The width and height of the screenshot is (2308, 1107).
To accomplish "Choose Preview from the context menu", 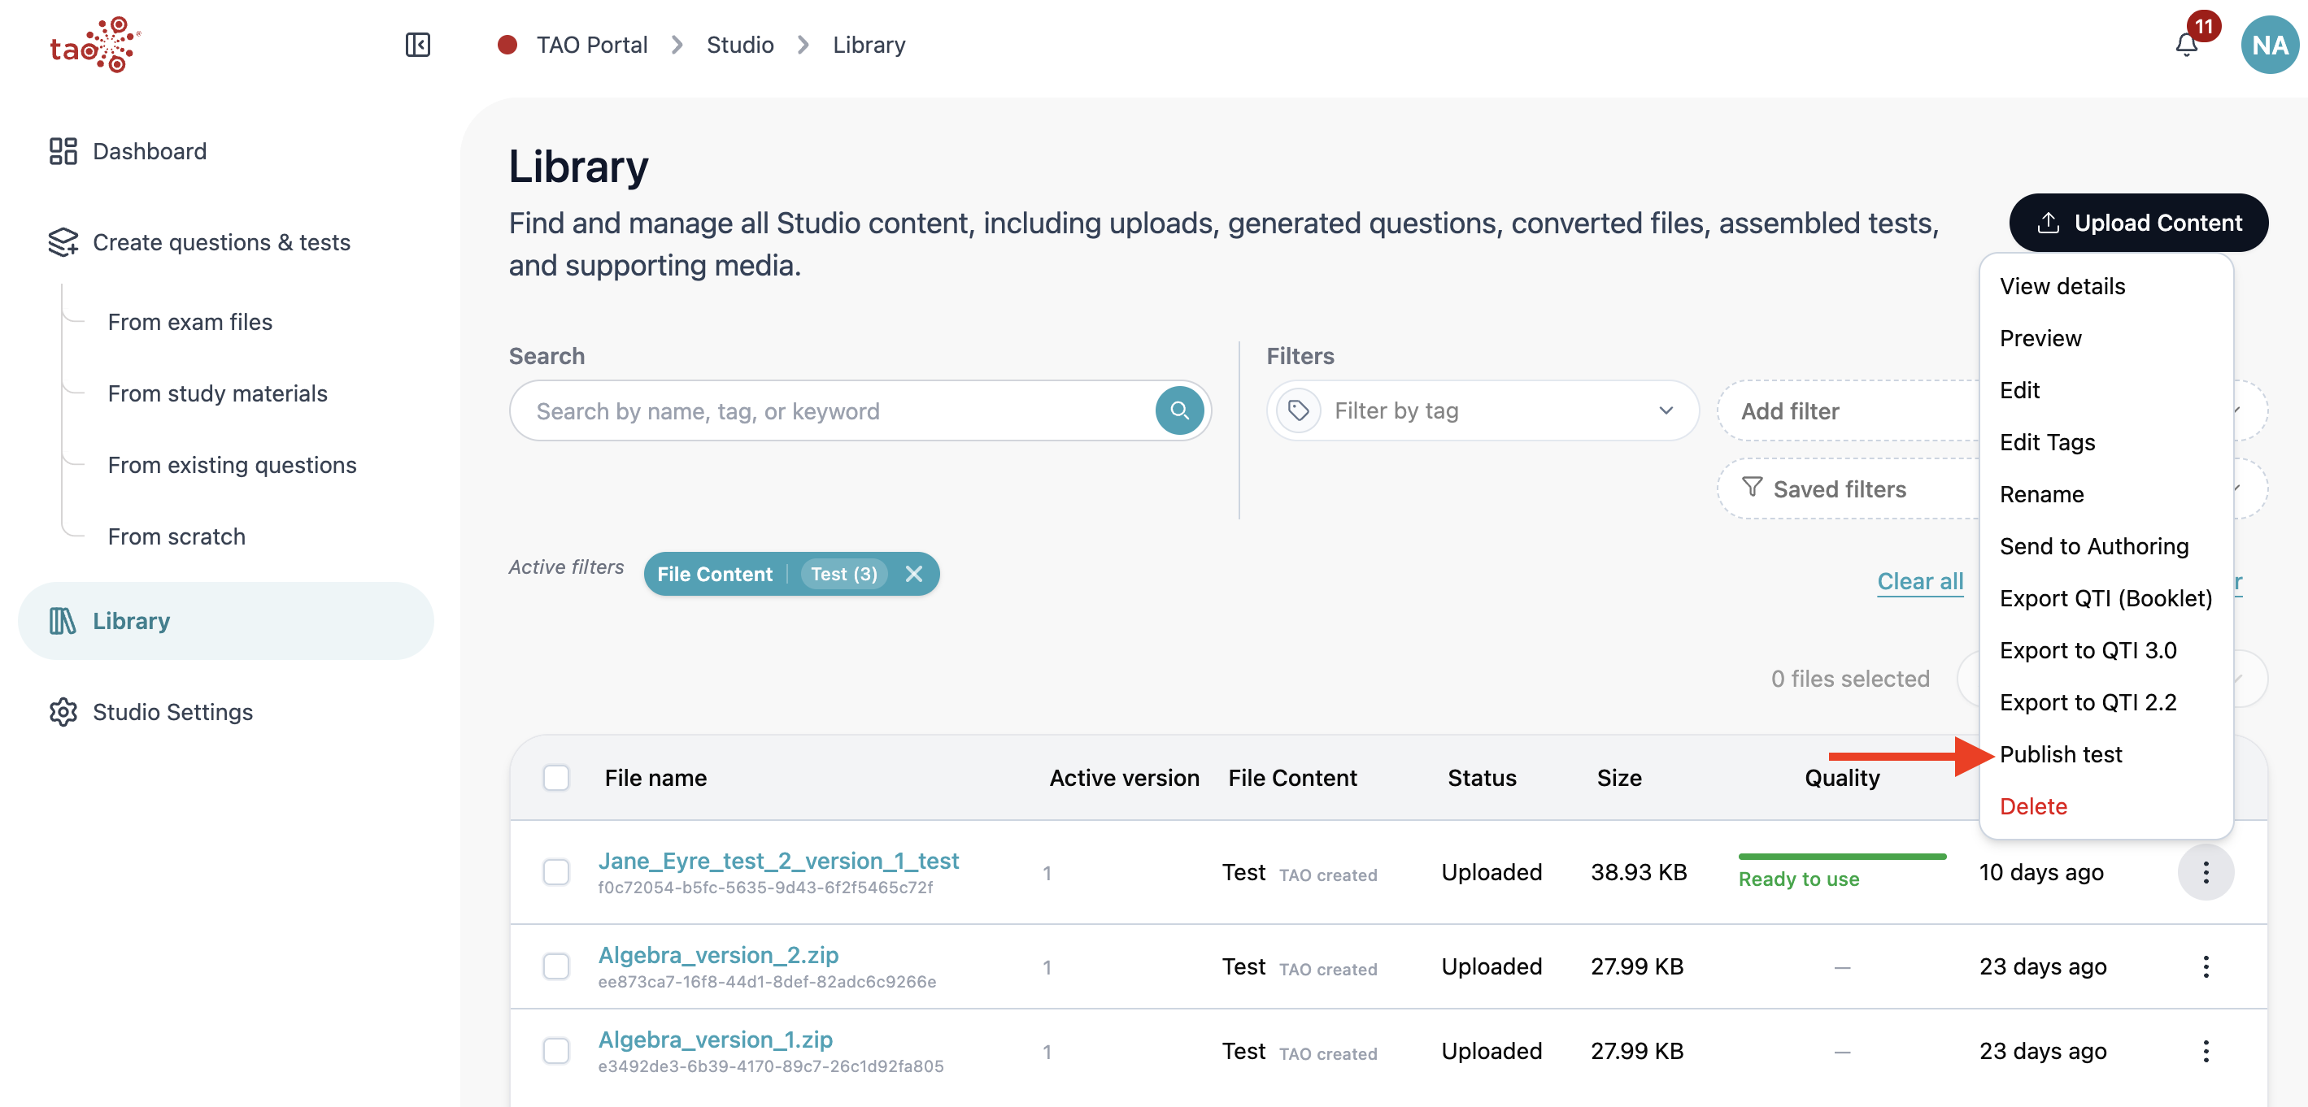I will 2040,339.
